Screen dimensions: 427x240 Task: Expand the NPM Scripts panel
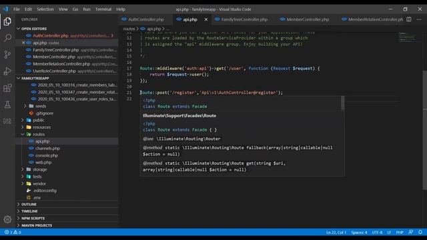(x=33, y=218)
